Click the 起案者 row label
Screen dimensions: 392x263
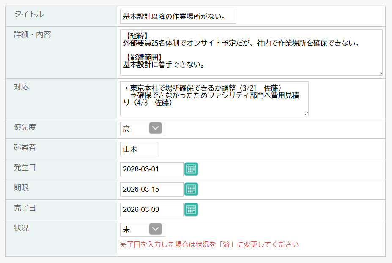click(x=25, y=147)
